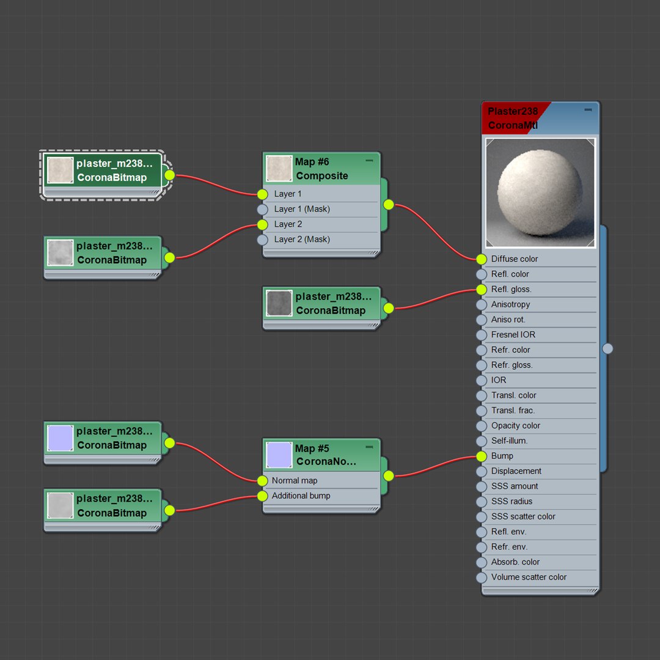Screen dimensions: 660x660
Task: Click the Layer 2 (Mask) input socket
Action: point(262,240)
